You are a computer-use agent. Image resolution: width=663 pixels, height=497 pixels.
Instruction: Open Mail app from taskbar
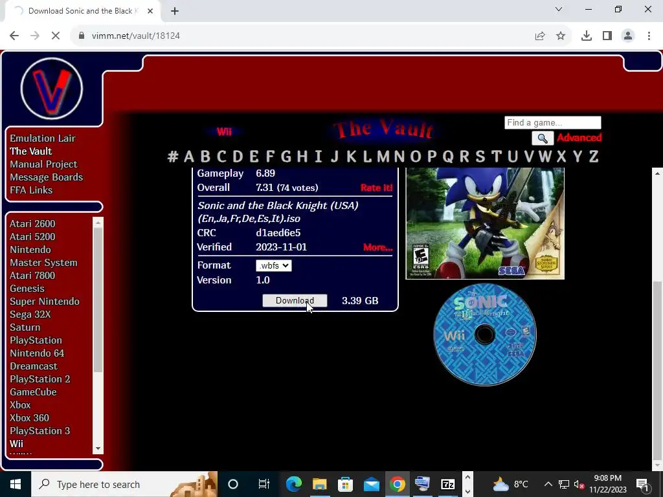click(371, 484)
